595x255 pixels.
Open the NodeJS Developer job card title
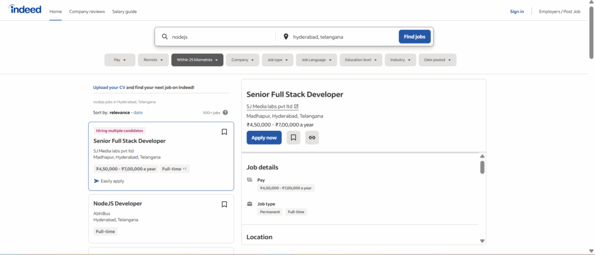tap(117, 203)
